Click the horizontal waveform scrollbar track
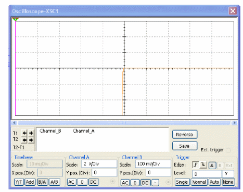 point(124,123)
